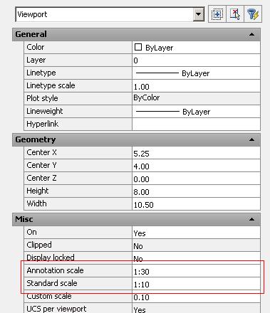Collapse the General section
This screenshot has height=313, width=270.
click(x=251, y=35)
